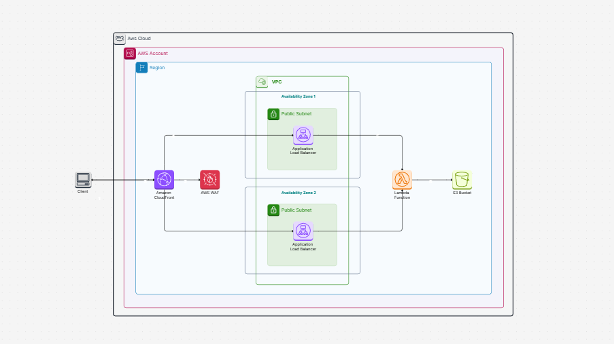The width and height of the screenshot is (614, 344).
Task: Select Application Load Balancer icon in Zone 1
Action: 303,135
